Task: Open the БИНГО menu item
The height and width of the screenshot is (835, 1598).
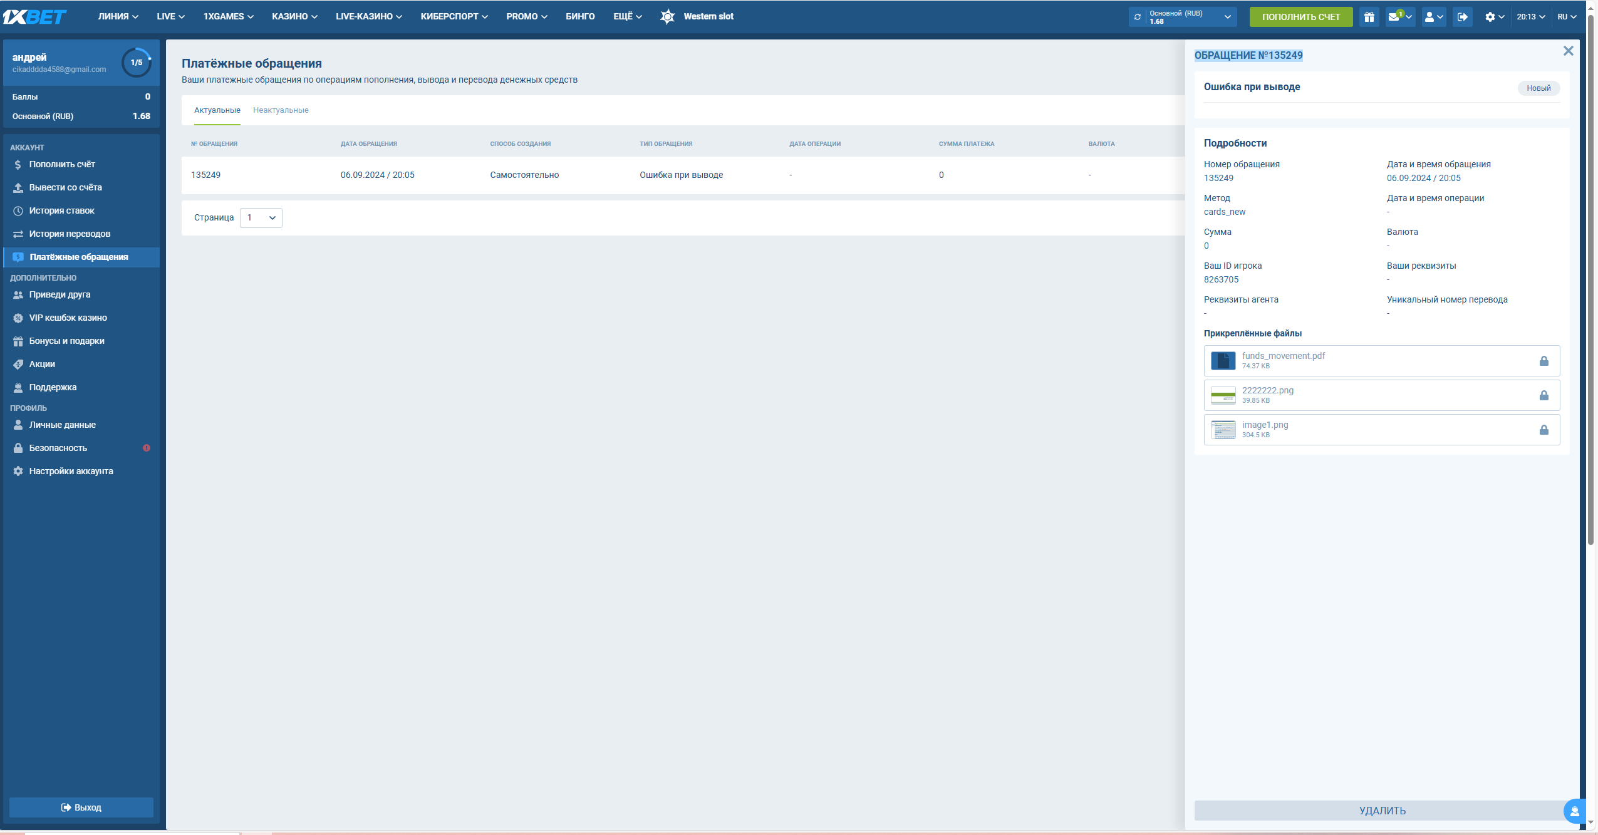Action: coord(580,16)
